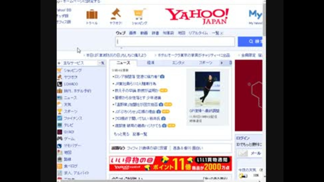Screen dimensions: 324x182
Task: Open 天気 weather in the sidebar
Action: point(67,104)
